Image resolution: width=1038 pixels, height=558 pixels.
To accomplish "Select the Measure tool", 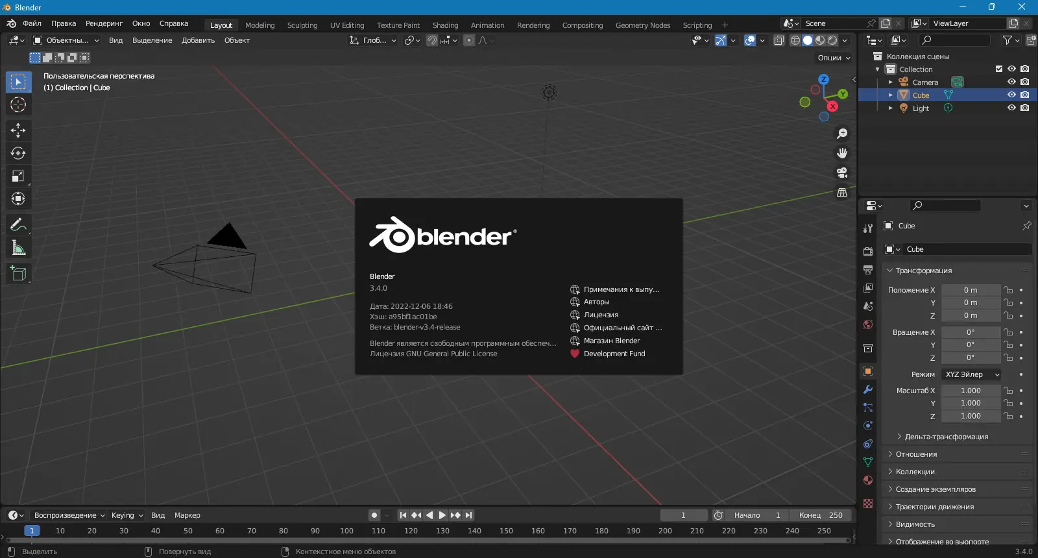I will tap(18, 248).
